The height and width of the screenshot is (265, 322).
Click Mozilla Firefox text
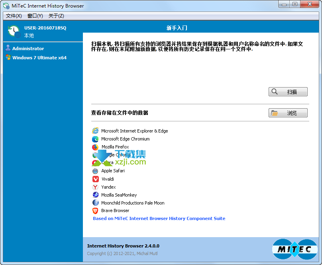coord(115,147)
